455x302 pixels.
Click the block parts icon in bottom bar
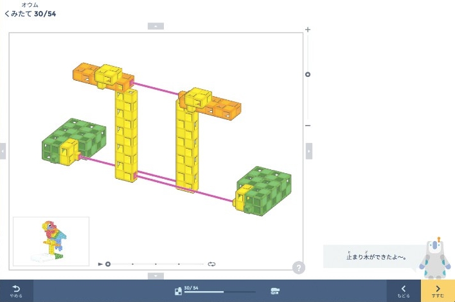pos(178,291)
